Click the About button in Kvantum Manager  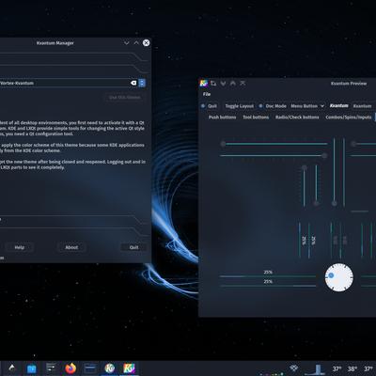click(71, 247)
